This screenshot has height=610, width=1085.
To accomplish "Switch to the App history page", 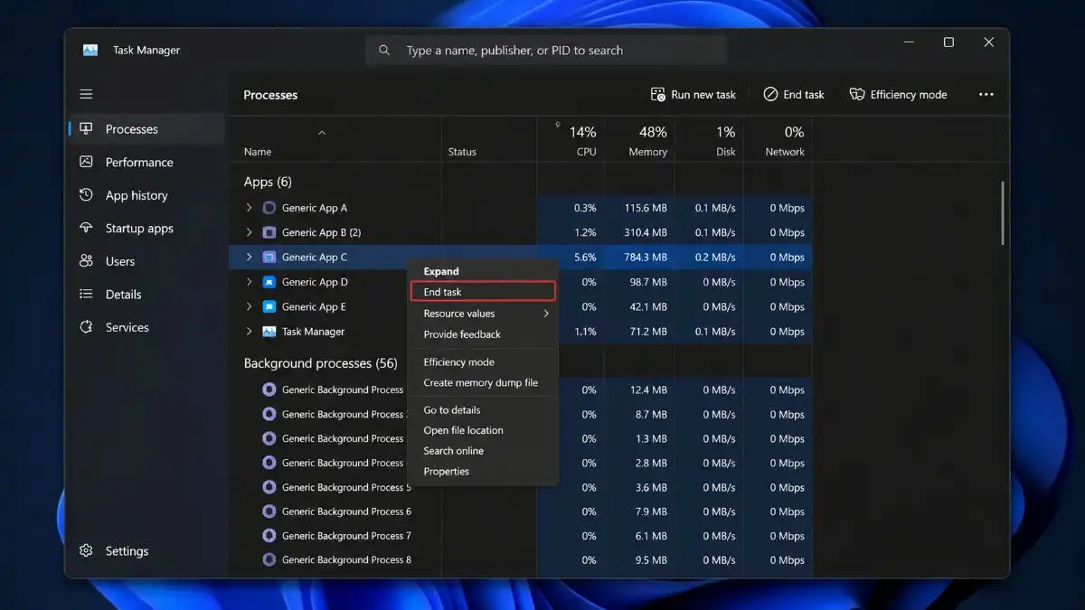I will (x=146, y=195).
